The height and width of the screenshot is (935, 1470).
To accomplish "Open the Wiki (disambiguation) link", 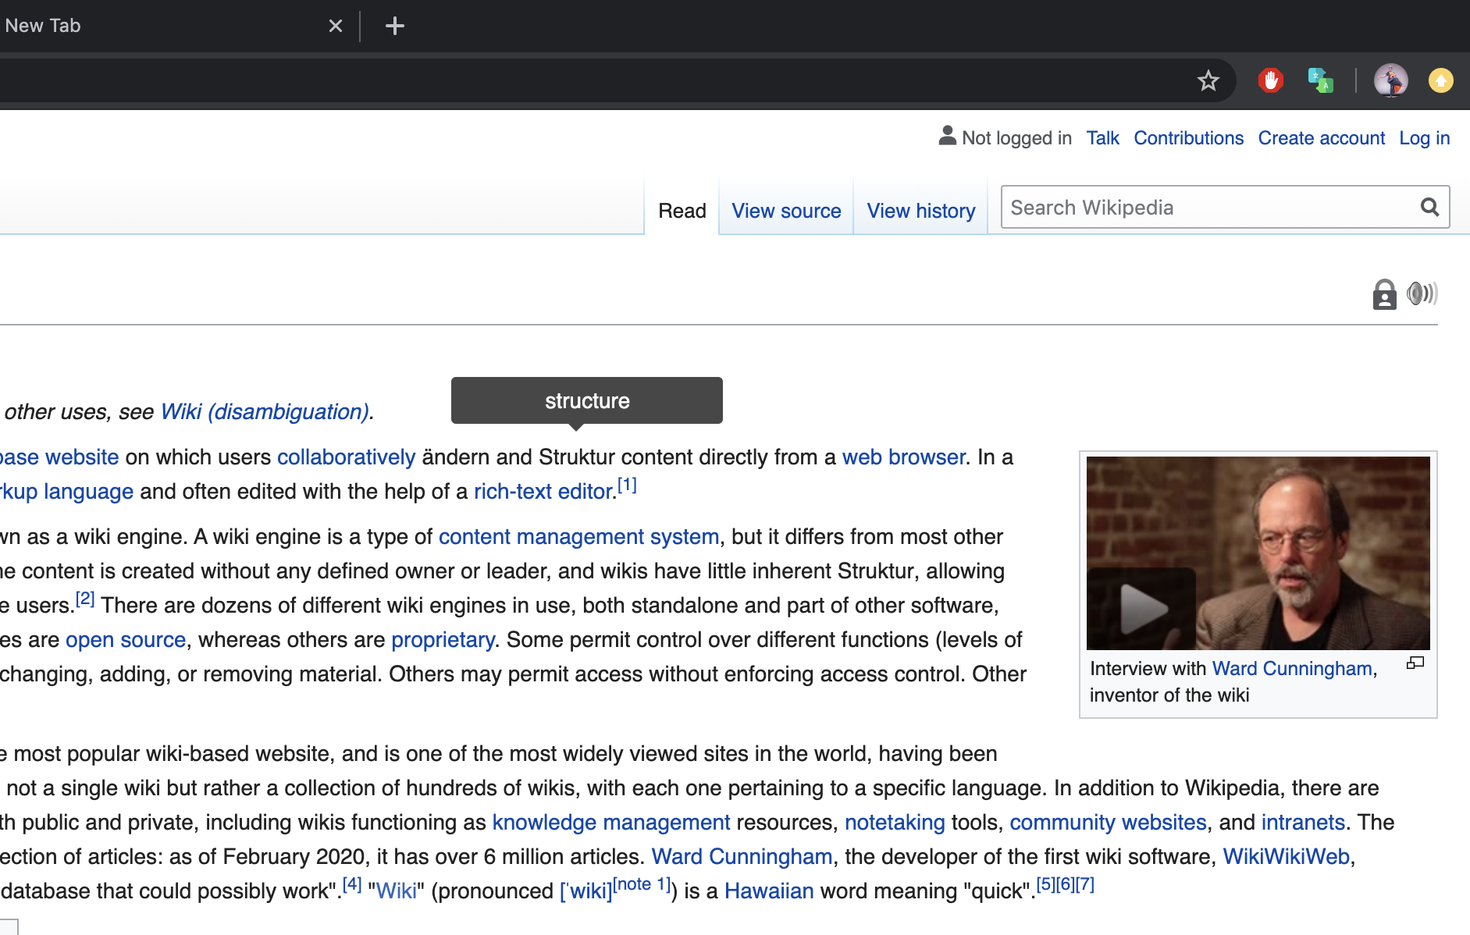I will click(x=265, y=411).
